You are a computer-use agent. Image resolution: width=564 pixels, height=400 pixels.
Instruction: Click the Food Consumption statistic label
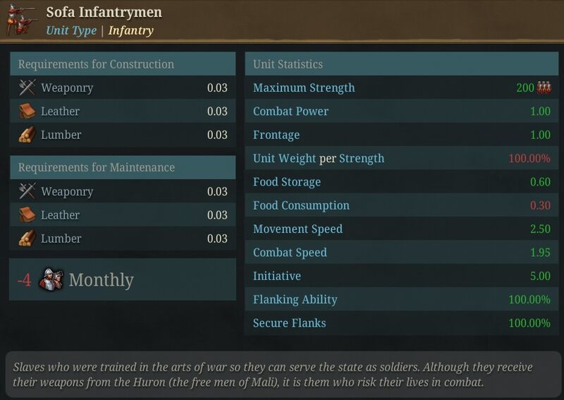coord(301,205)
